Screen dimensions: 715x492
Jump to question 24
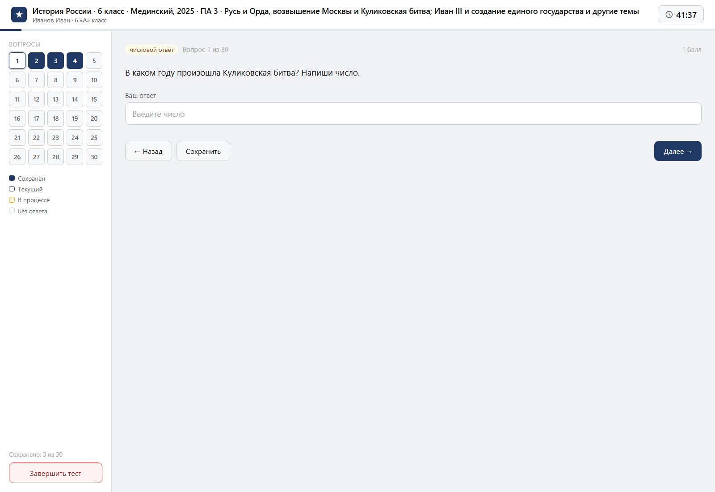[x=75, y=138]
